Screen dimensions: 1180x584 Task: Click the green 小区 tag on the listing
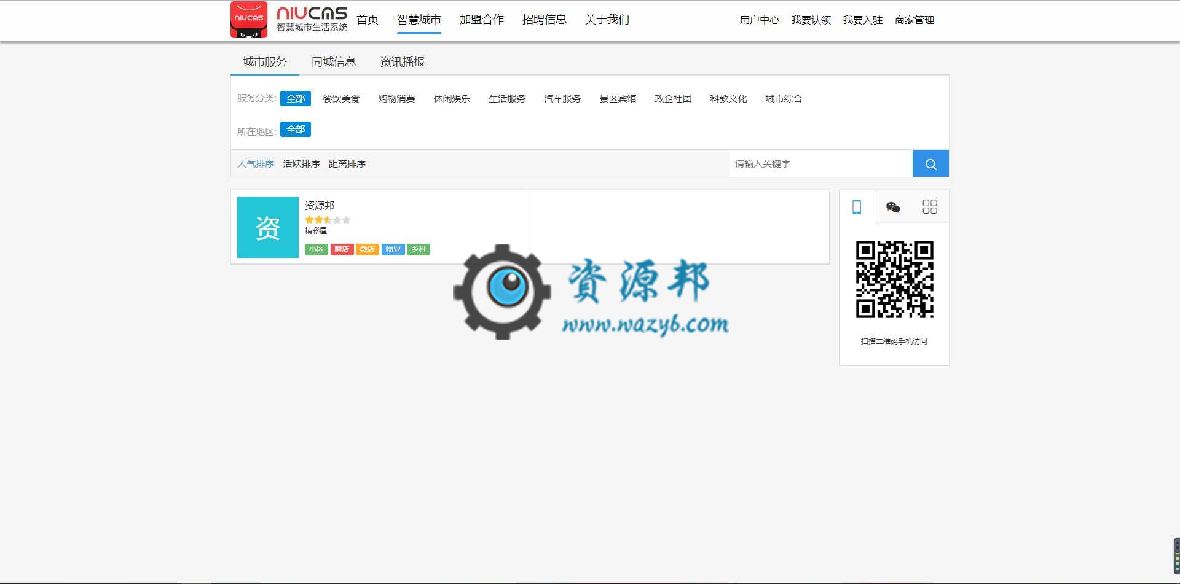click(x=317, y=249)
